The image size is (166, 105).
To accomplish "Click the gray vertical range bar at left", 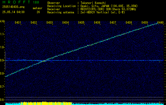I will pyautogui.click(x=5, y=61).
